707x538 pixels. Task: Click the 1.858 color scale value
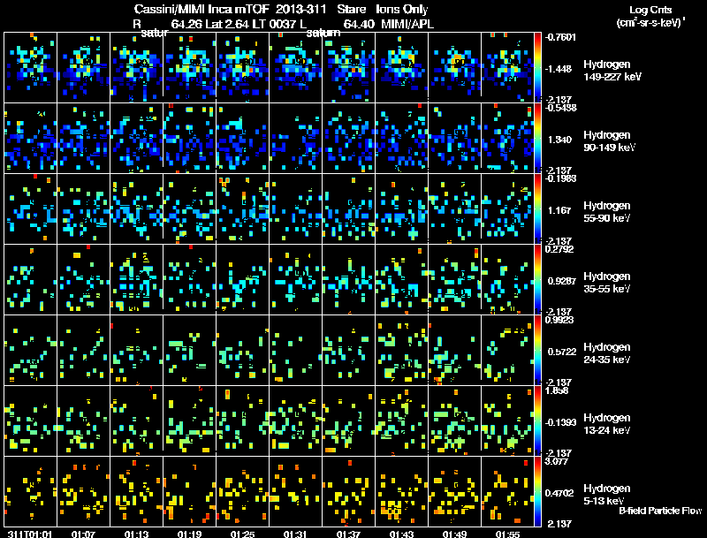click(x=557, y=390)
